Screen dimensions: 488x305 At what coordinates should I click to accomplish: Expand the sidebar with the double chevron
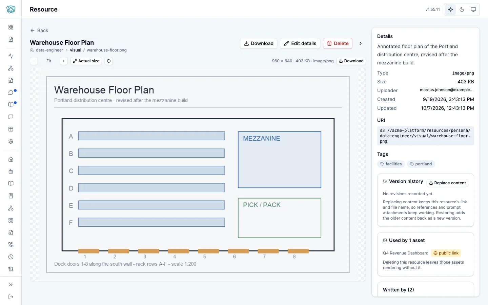tap(11, 285)
